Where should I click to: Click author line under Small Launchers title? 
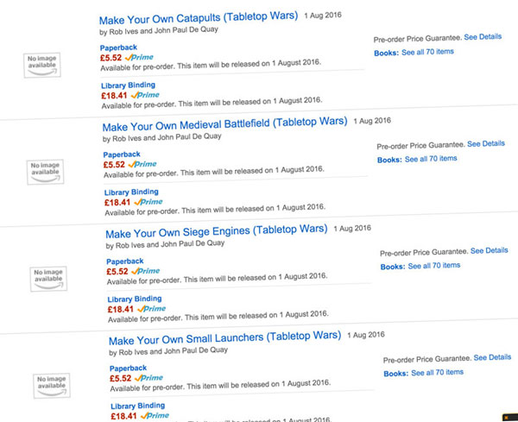[168, 351]
